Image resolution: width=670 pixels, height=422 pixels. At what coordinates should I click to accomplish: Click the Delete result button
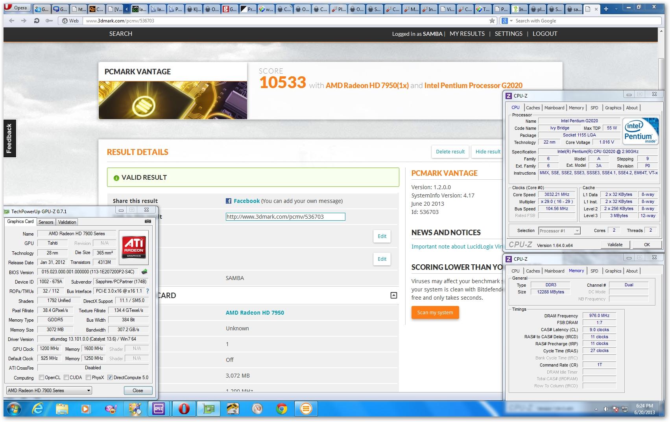coord(450,152)
